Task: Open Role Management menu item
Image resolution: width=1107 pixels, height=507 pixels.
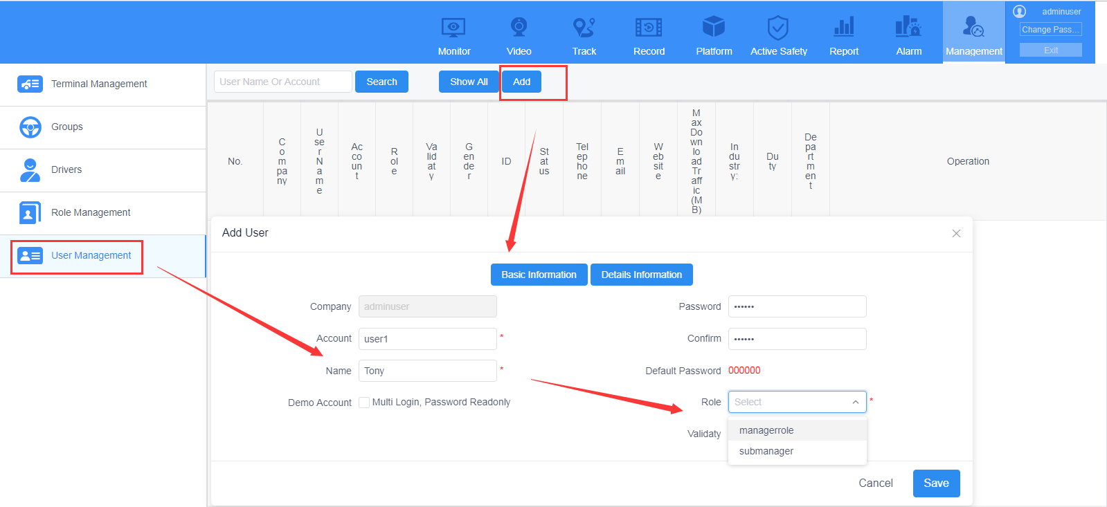Action: coord(102,213)
